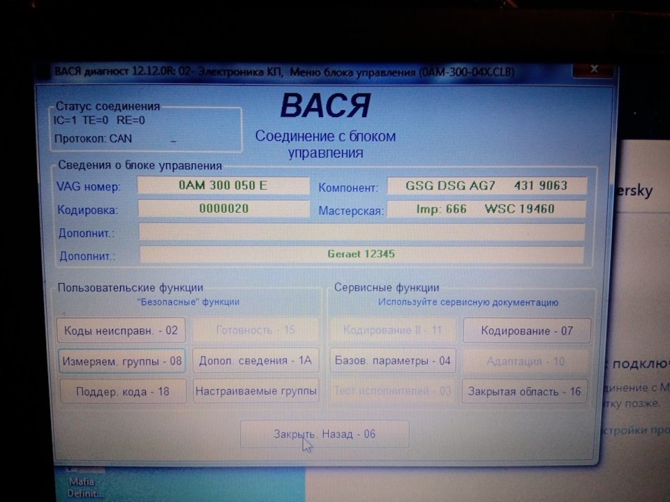Open Допол. сведения - 1A button

[255, 360]
